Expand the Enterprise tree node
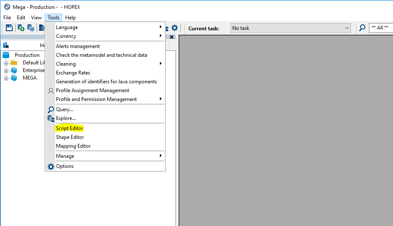This screenshot has height=226, width=393. click(6, 71)
